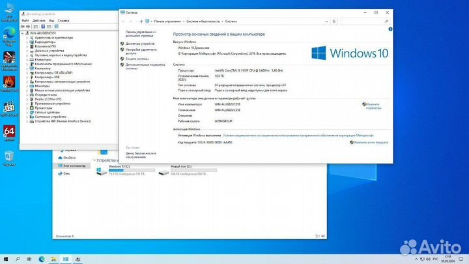Open Дополнительные параметры системы link
The height and width of the screenshot is (264, 469).
[x=145, y=66]
